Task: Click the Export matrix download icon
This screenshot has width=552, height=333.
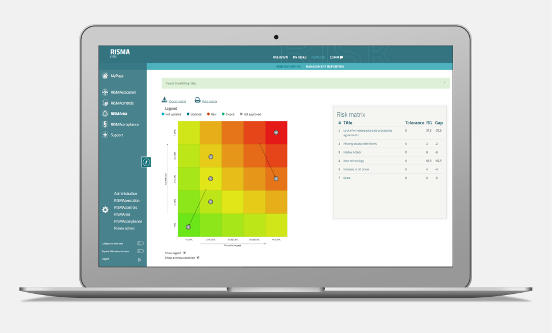Action: tap(165, 99)
